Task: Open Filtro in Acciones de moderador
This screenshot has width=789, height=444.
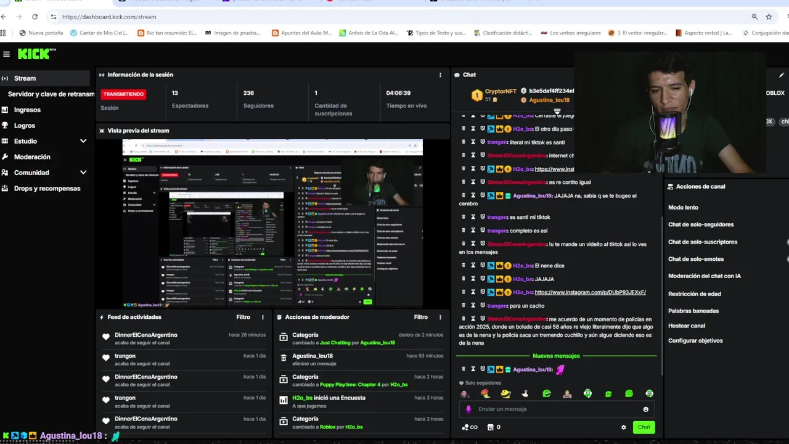Action: (420, 317)
